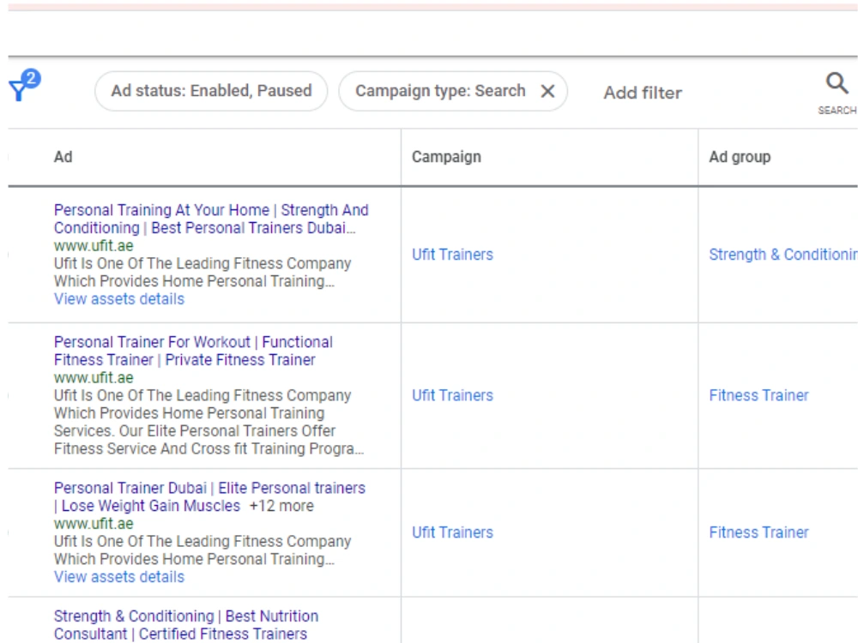This screenshot has width=858, height=643.
Task: Open ad 'Personal Trainer For Workout' headline
Action: (193, 351)
